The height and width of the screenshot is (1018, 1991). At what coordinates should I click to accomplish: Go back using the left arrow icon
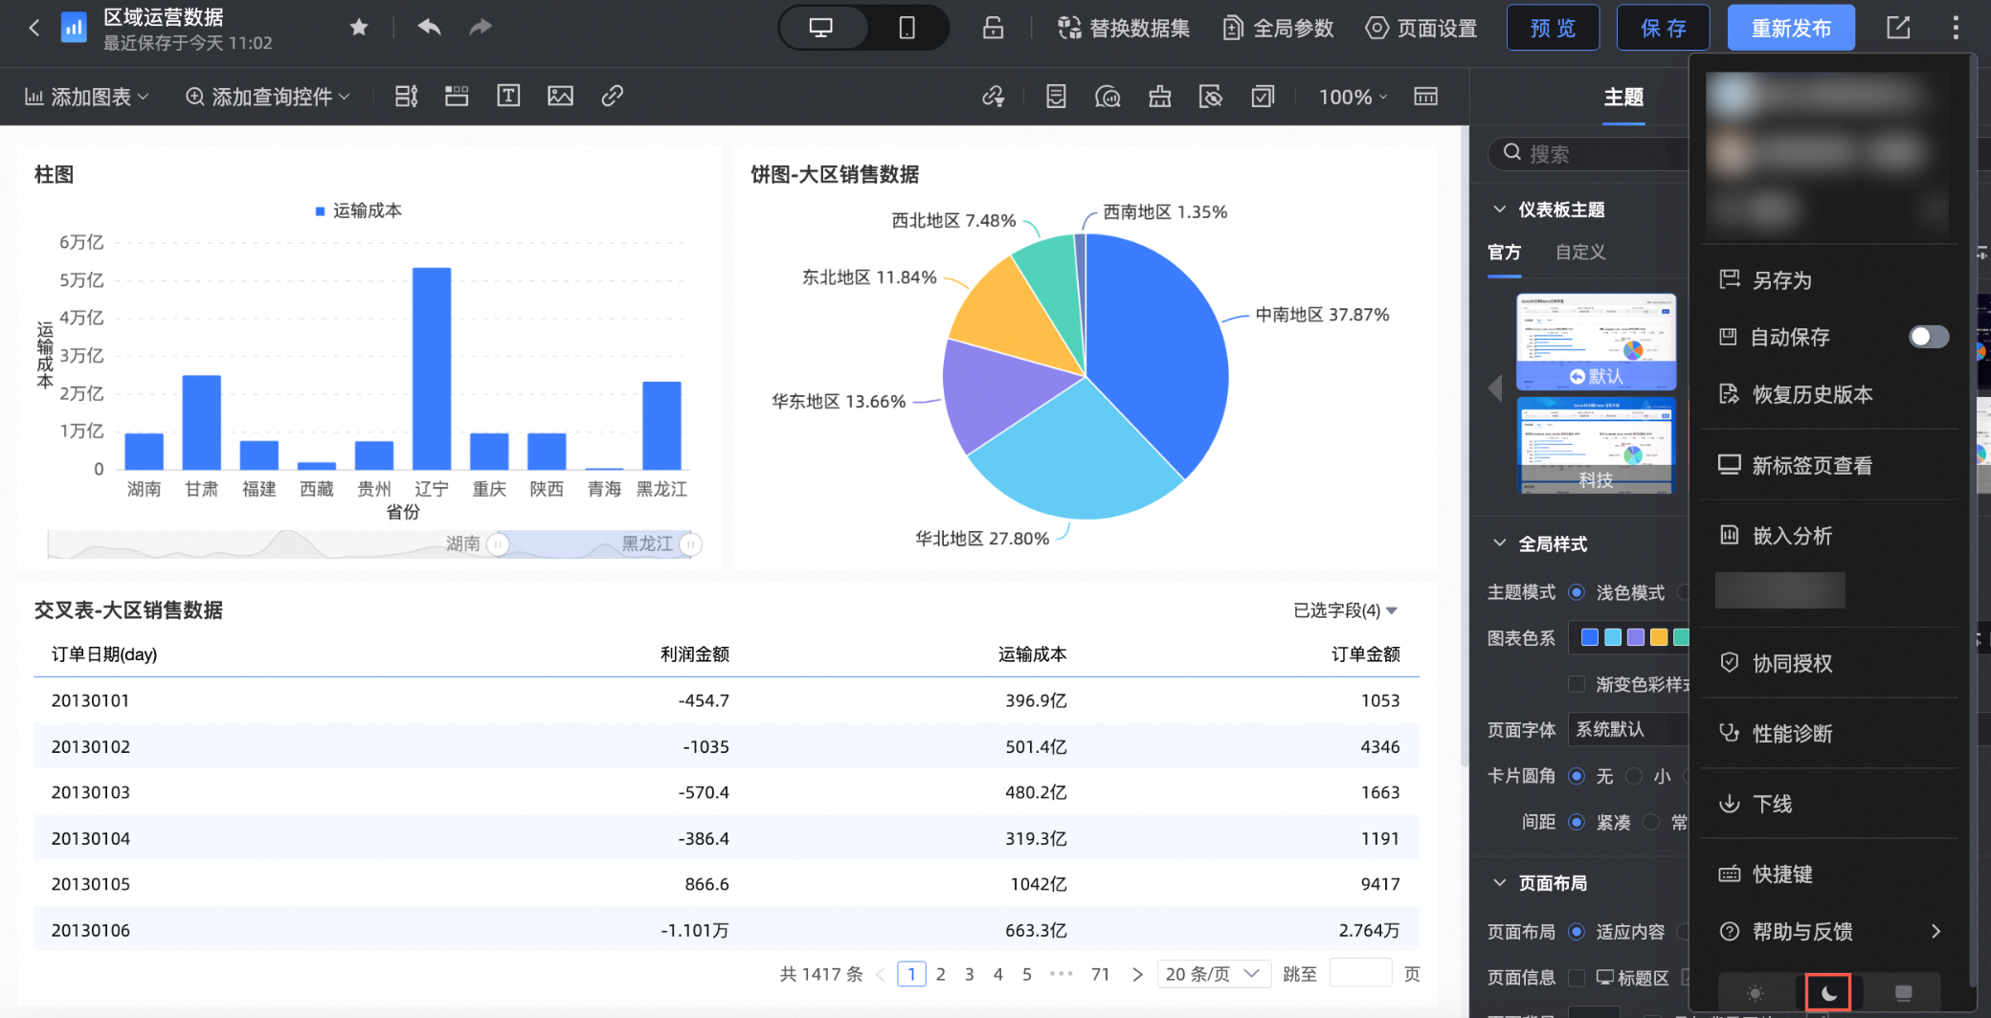coord(34,28)
